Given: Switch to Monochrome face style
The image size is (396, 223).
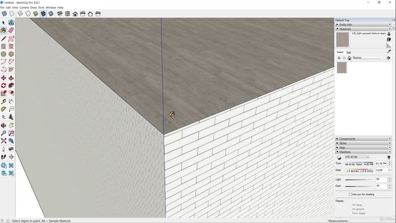Looking at the screenshot, I should pyautogui.click(x=51, y=14).
